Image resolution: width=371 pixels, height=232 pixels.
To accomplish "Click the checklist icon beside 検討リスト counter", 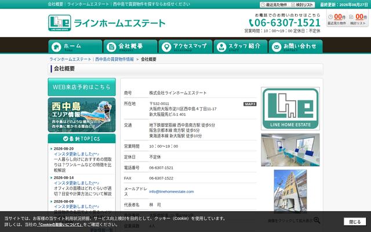I will coord(351,17).
